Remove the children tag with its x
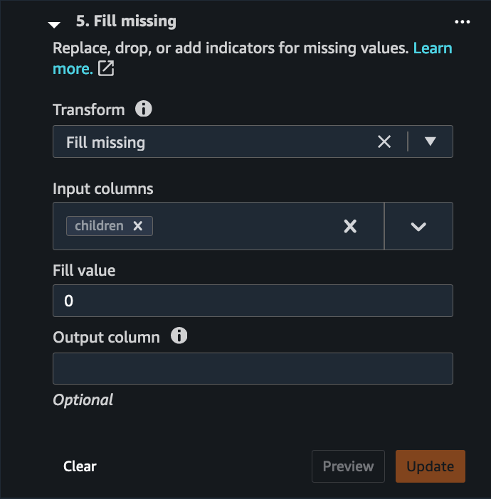 click(x=138, y=226)
